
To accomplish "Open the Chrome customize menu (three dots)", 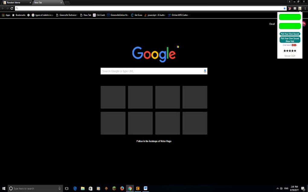I will pyautogui.click(x=306, y=8).
